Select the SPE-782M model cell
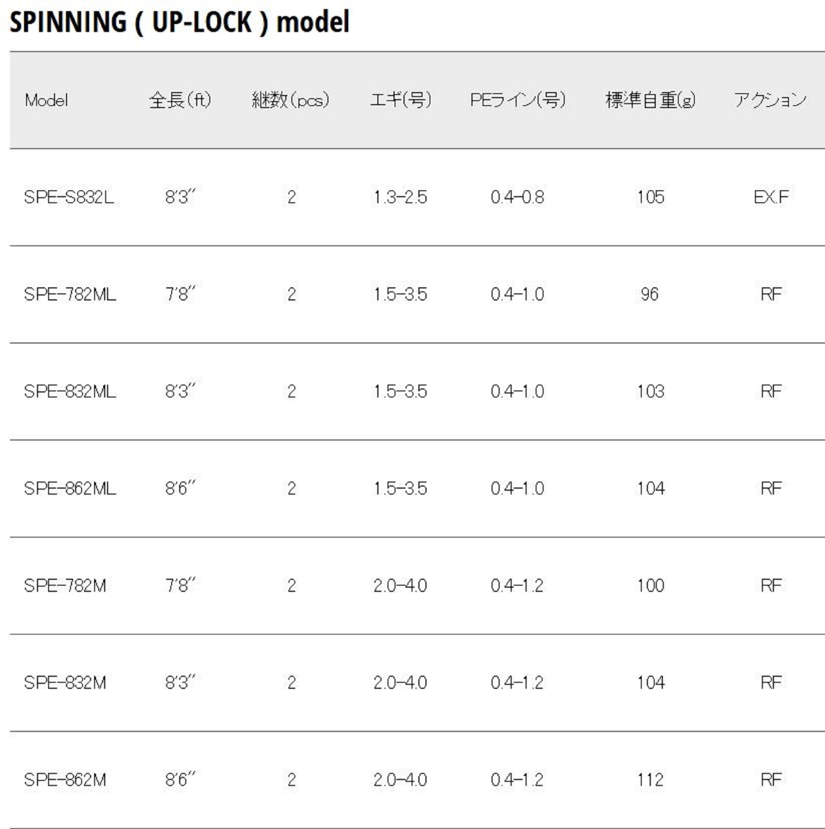 [x=65, y=586]
